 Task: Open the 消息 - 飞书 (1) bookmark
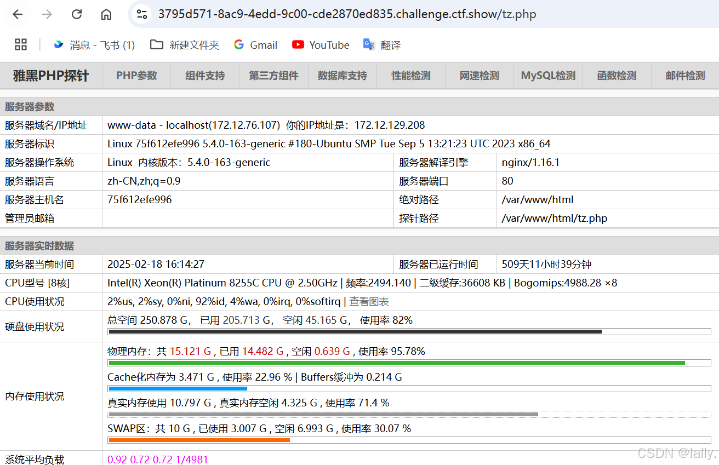point(94,45)
